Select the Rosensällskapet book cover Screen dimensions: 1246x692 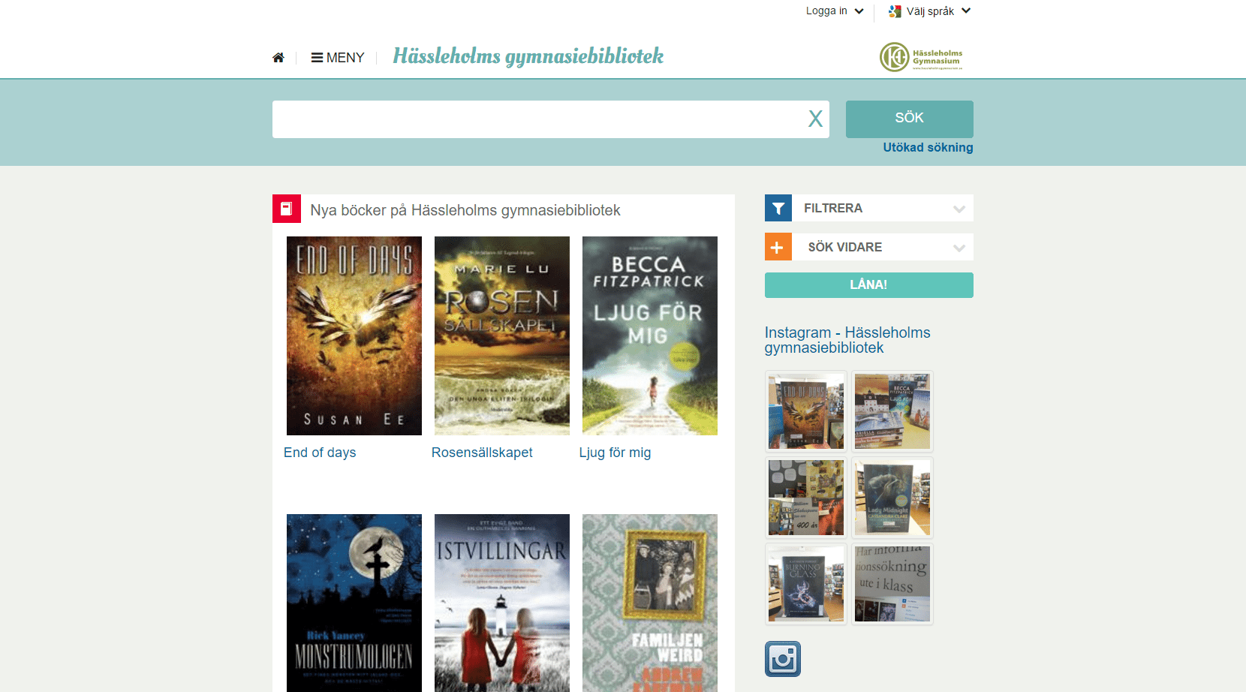[501, 335]
